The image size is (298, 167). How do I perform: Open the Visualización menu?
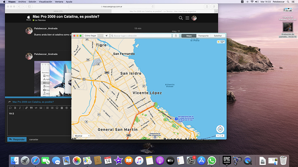click(x=45, y=2)
